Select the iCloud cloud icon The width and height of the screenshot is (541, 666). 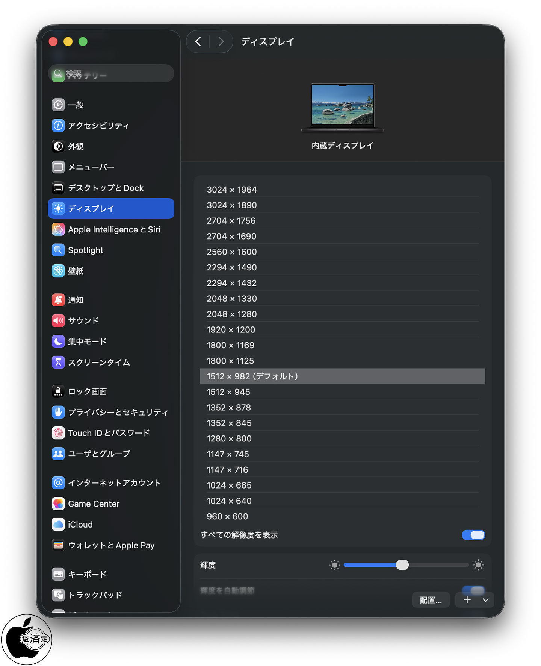coord(58,524)
